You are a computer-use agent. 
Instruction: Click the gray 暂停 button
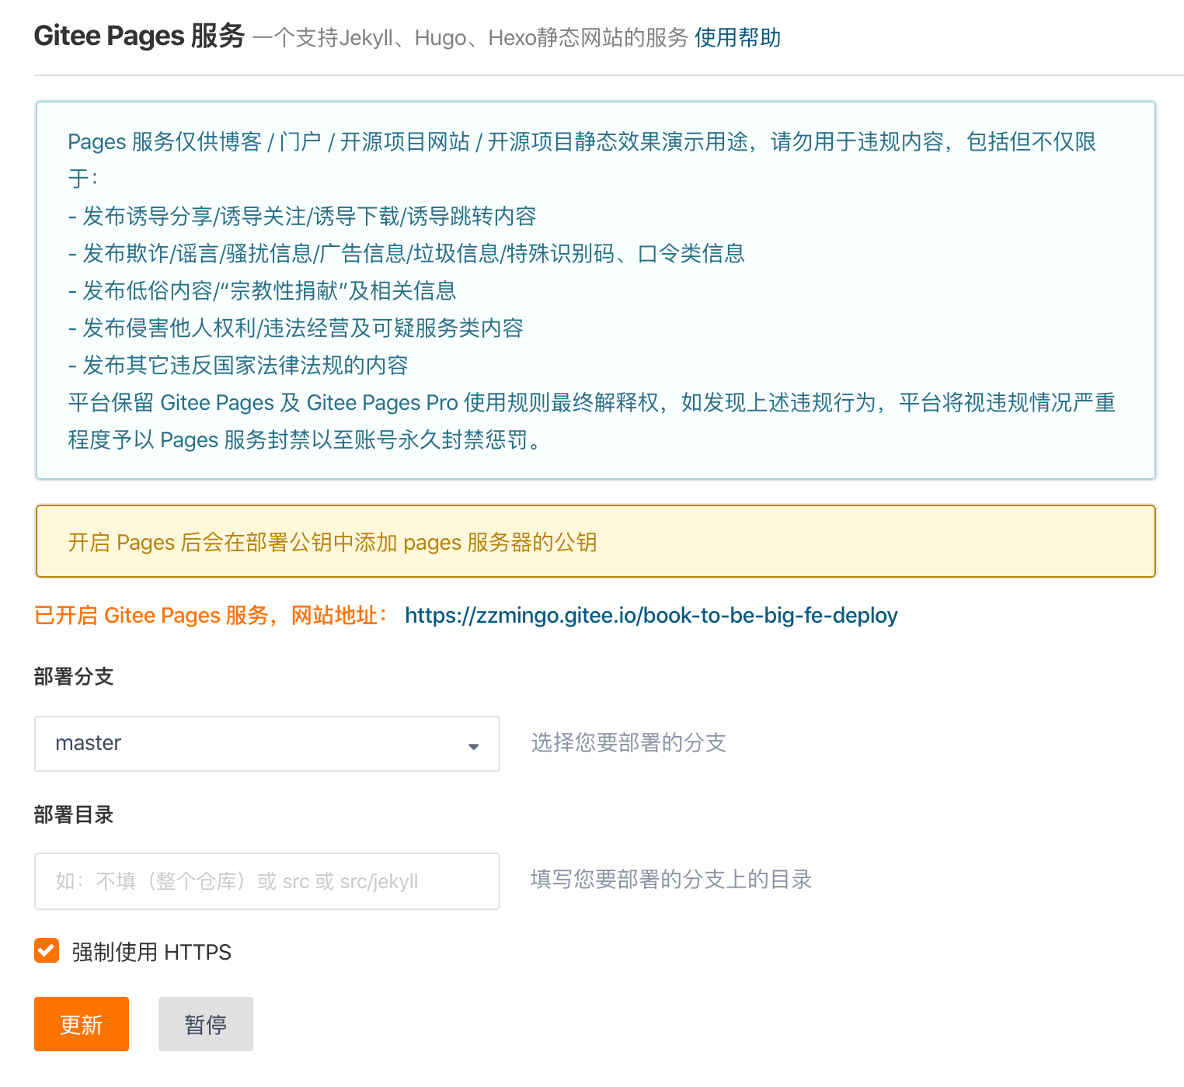[206, 1024]
